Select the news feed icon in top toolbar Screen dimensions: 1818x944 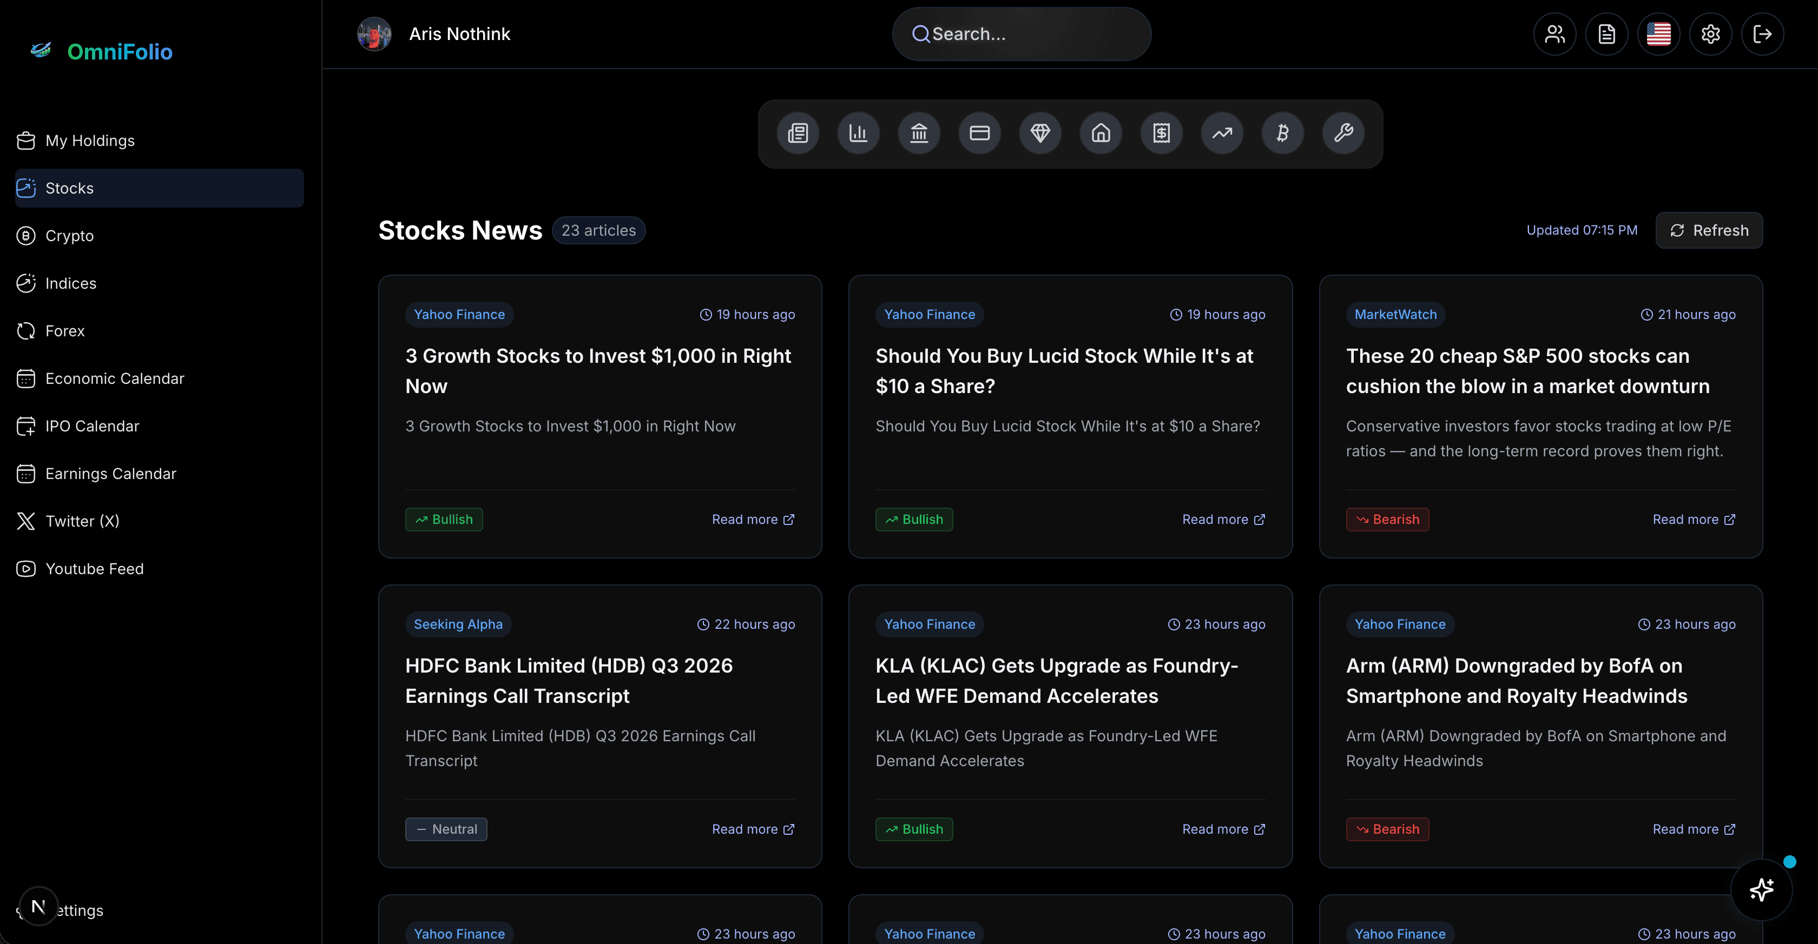(798, 132)
